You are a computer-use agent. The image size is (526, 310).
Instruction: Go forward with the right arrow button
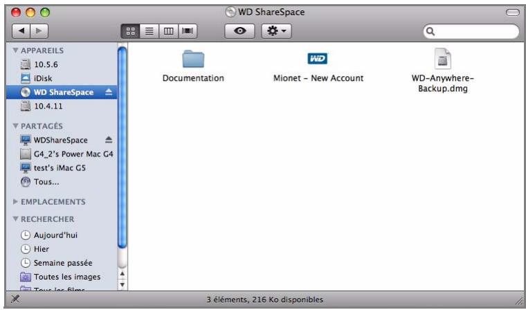tap(39, 31)
